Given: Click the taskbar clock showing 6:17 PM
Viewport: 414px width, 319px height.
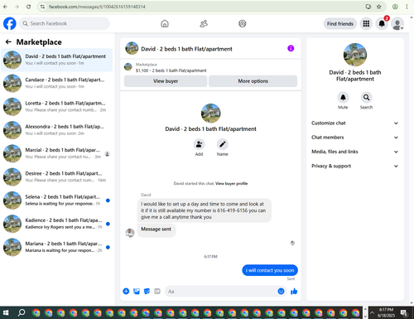Looking at the screenshot, I should click(x=386, y=312).
